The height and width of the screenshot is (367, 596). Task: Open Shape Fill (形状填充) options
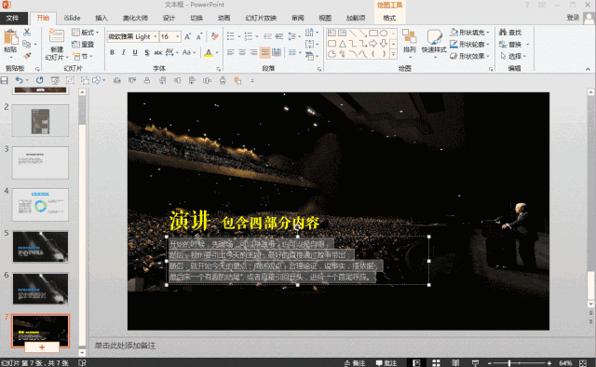pyautogui.click(x=469, y=33)
